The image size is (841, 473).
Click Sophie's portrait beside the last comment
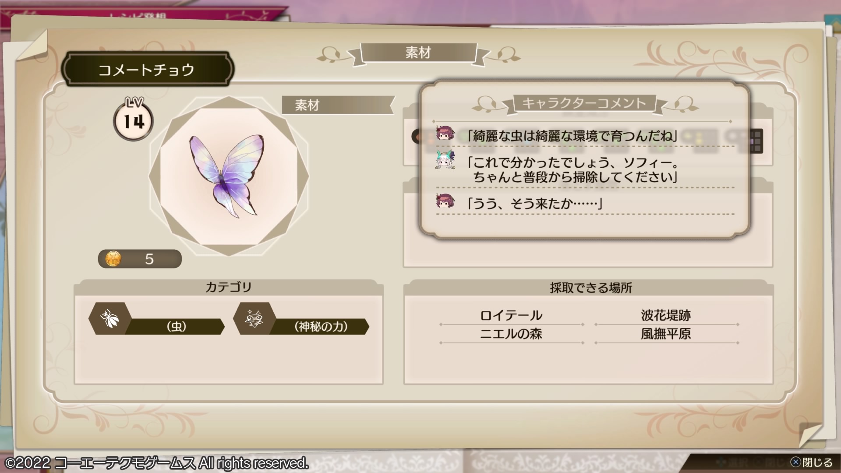(x=445, y=201)
